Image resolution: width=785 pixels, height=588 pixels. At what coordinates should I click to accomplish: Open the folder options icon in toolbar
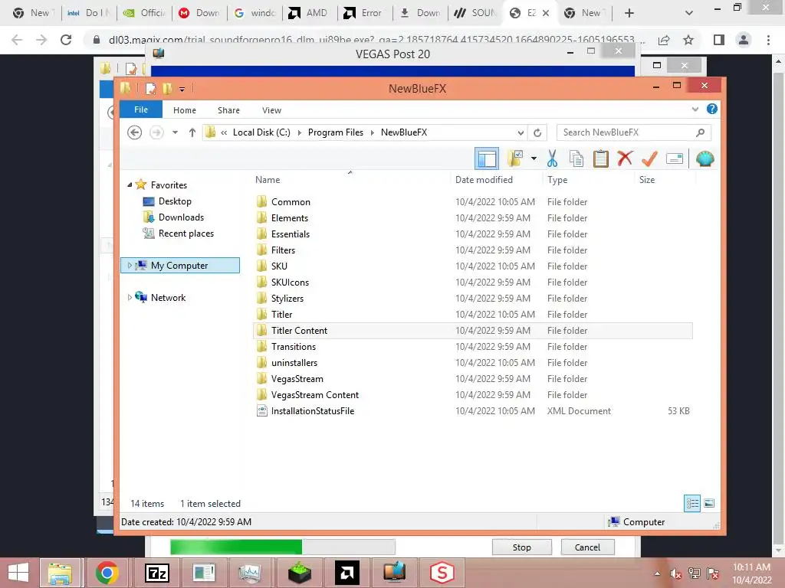click(514, 159)
